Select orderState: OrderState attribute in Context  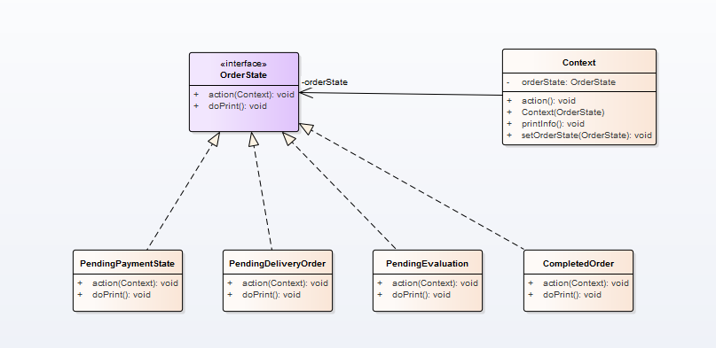pyautogui.click(x=569, y=82)
